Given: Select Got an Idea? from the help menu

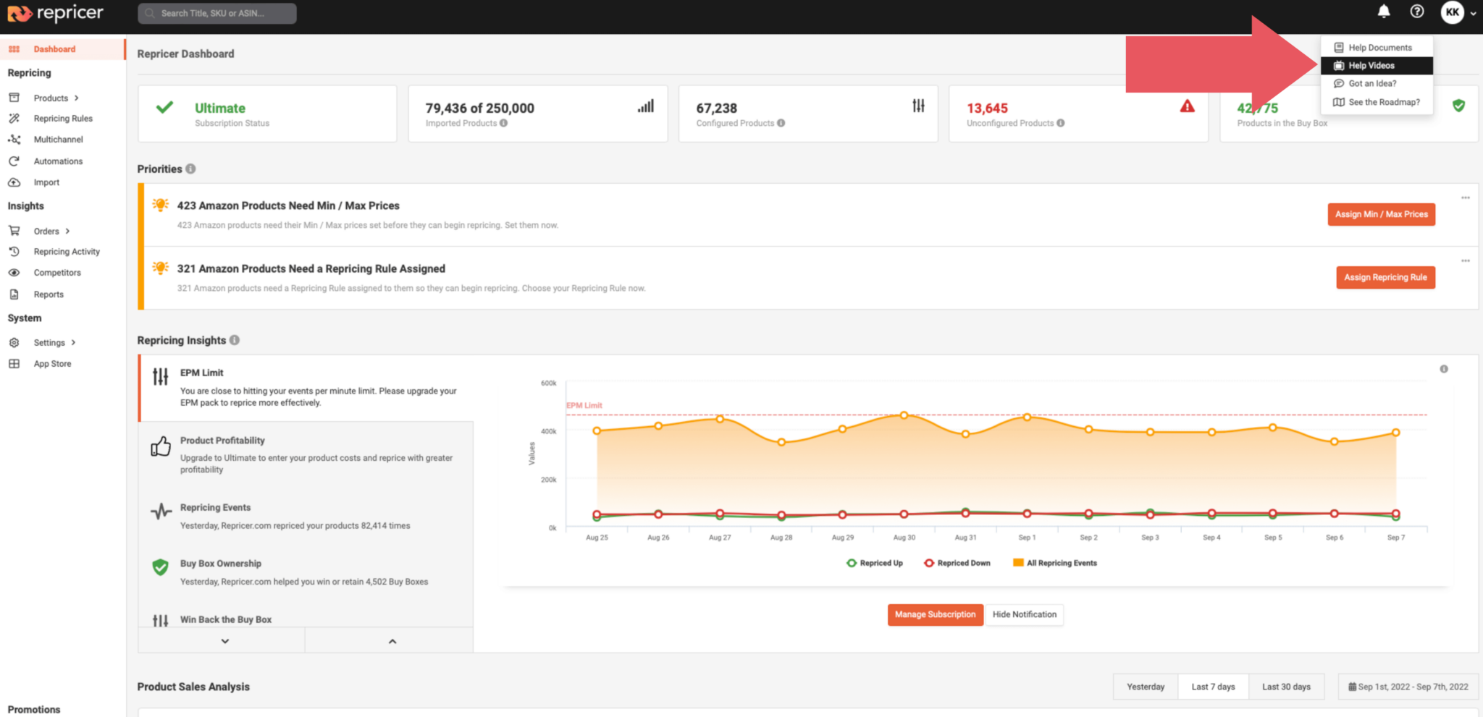Looking at the screenshot, I should (1377, 83).
